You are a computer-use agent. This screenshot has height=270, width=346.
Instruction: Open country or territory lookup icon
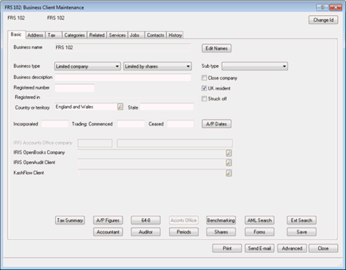click(120, 107)
